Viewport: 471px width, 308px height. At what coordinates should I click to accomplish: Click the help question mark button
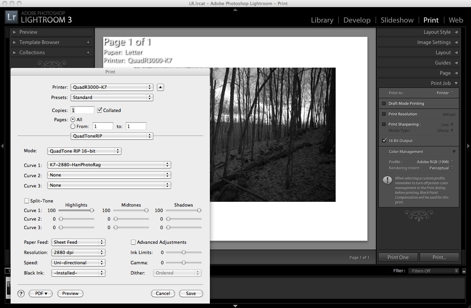[21, 294]
